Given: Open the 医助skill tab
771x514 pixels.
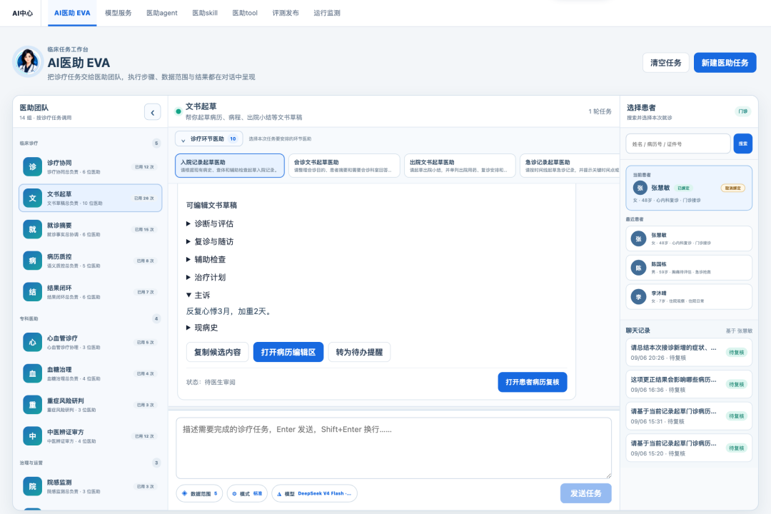Looking at the screenshot, I should point(205,14).
